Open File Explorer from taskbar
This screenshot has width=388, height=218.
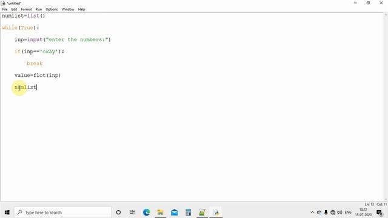coord(160,213)
